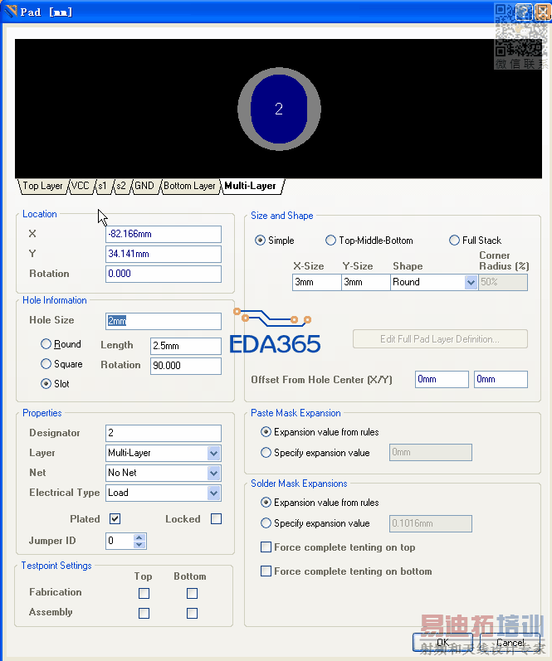
Task: Select the s2 layer tab
Action: pyautogui.click(x=121, y=186)
